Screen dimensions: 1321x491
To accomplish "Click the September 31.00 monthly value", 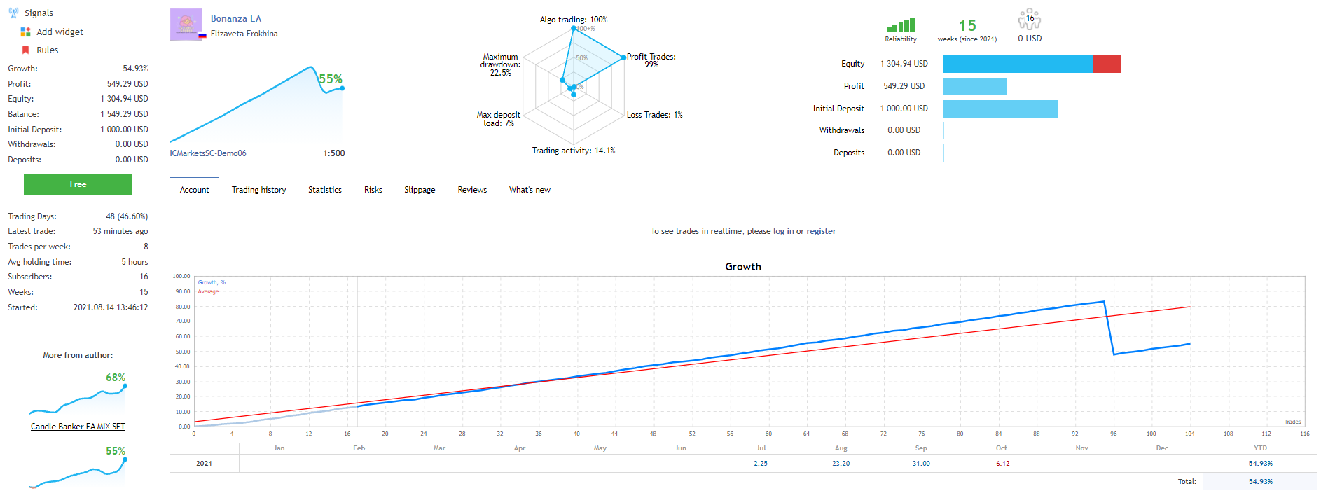I will (x=921, y=464).
